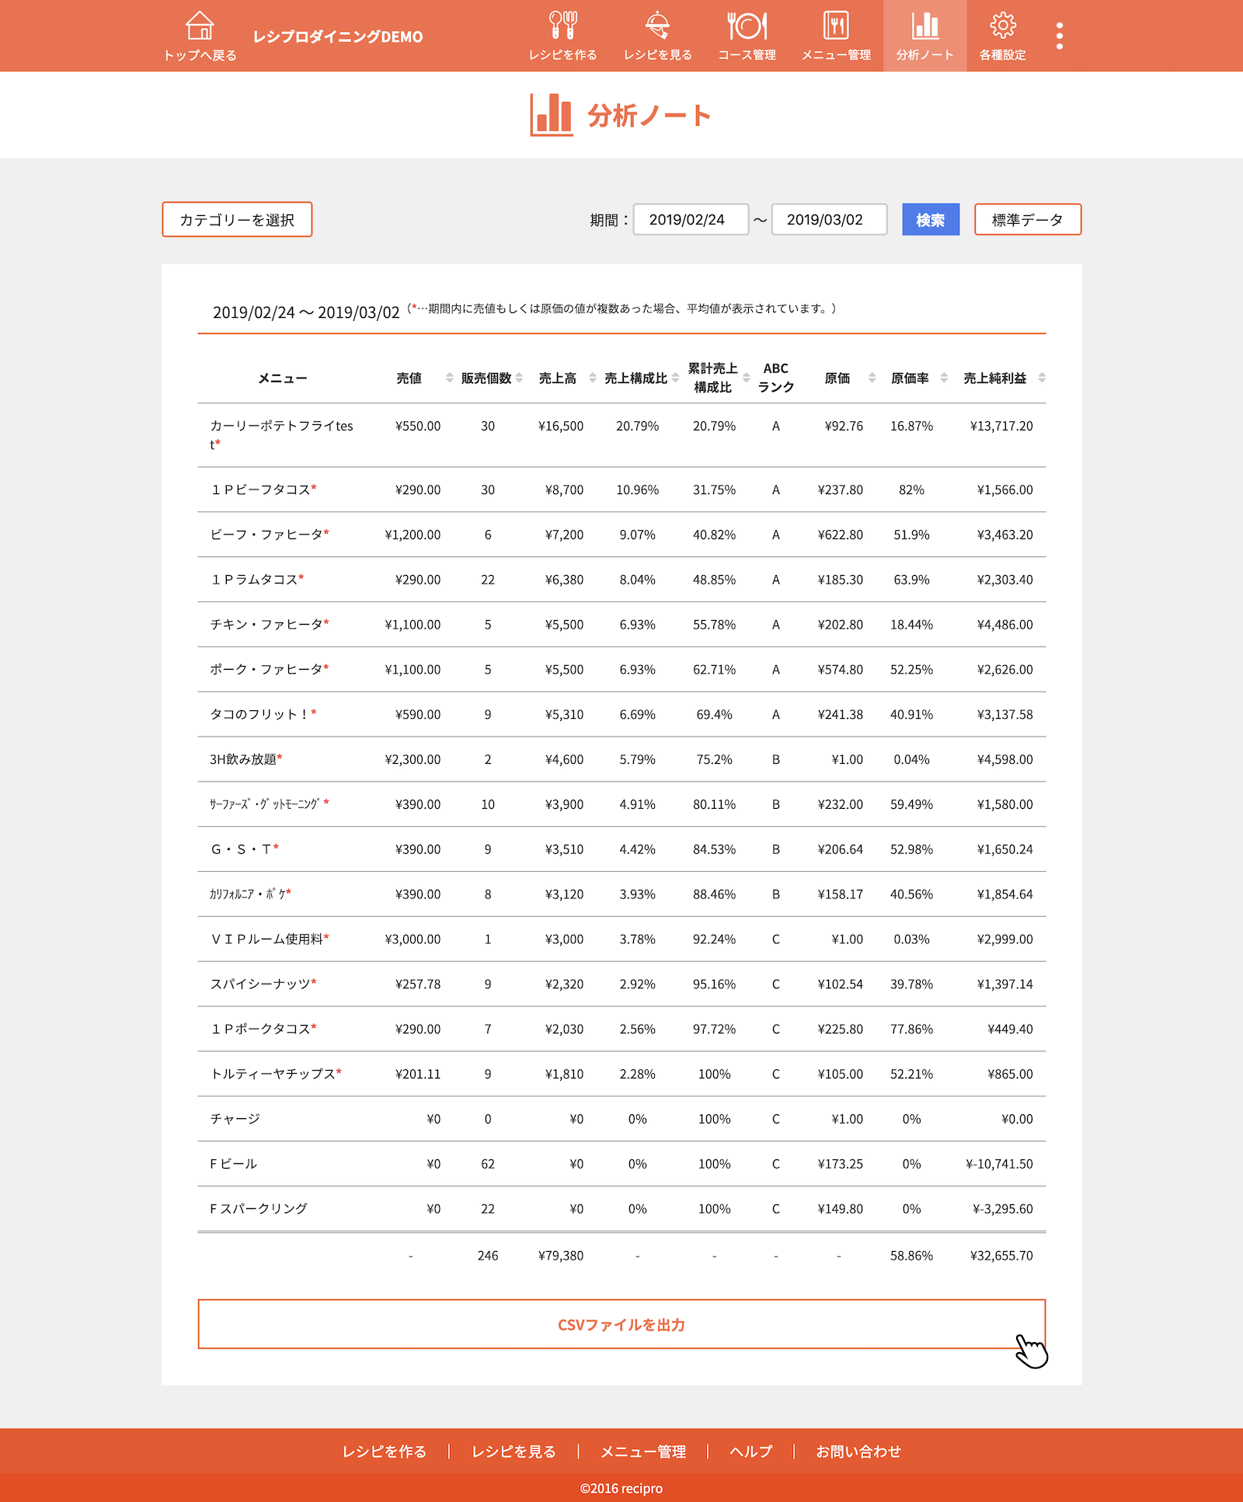This screenshot has height=1502, width=1243.
Task: Sort table by 売値 column arrows
Action: (449, 378)
